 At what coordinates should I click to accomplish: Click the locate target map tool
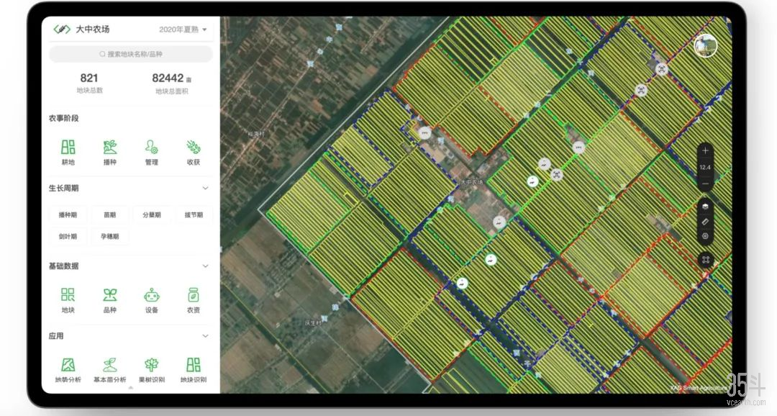tap(705, 236)
